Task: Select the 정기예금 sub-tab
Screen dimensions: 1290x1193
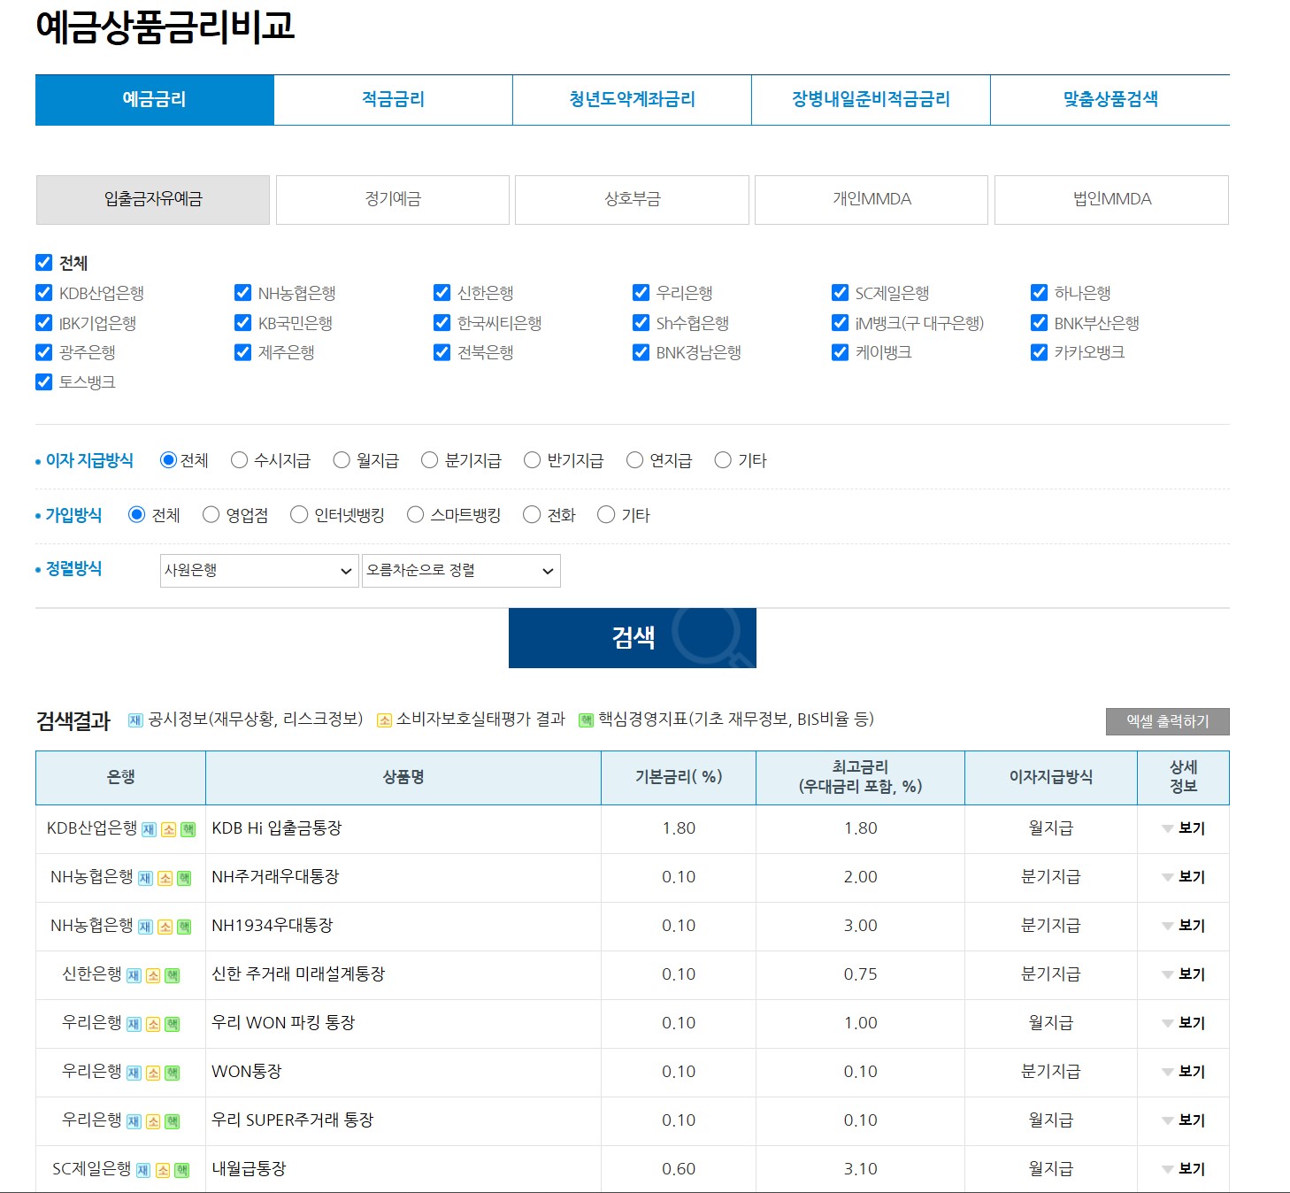Action: (x=393, y=200)
